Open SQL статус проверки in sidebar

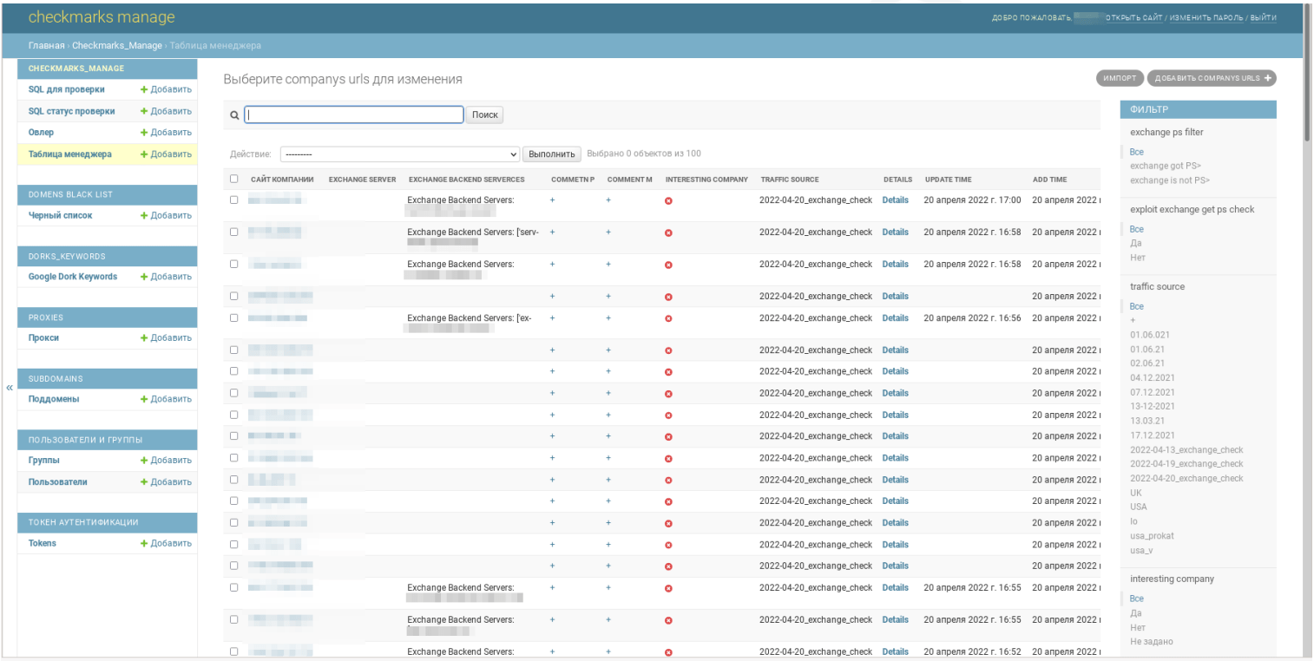[72, 111]
